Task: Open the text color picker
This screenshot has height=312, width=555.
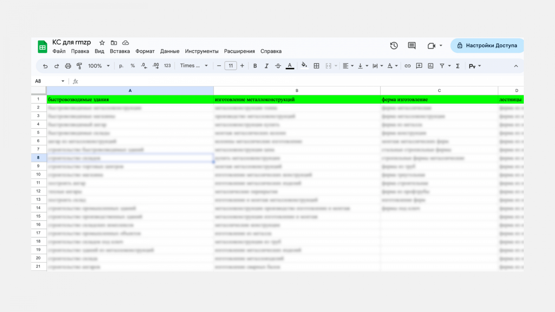Action: click(x=290, y=66)
